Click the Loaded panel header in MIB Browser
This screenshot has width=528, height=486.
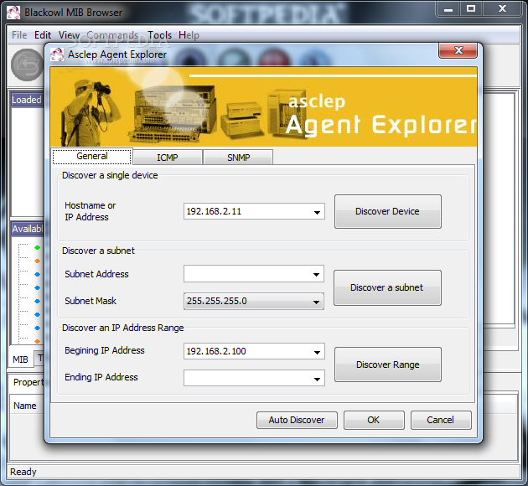click(x=28, y=100)
